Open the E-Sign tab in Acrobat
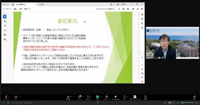This screenshot has height=105, width=200. coord(27,9)
